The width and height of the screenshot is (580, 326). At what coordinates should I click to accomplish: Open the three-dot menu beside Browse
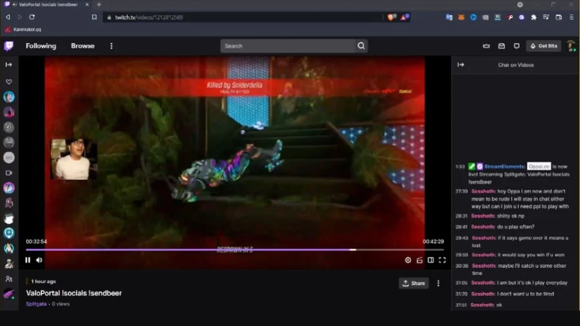(111, 46)
